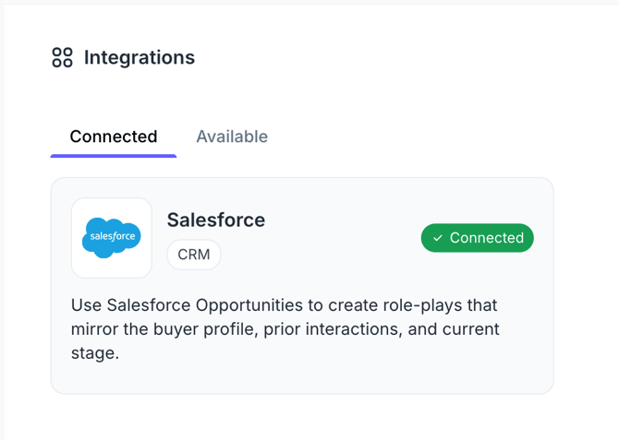Click the Salesforce integration title
619x440 pixels.
(x=216, y=220)
